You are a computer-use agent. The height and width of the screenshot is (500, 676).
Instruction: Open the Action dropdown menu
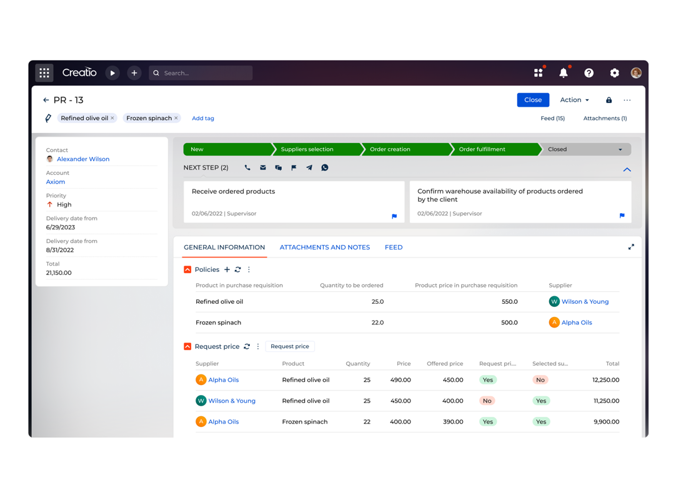(x=574, y=100)
